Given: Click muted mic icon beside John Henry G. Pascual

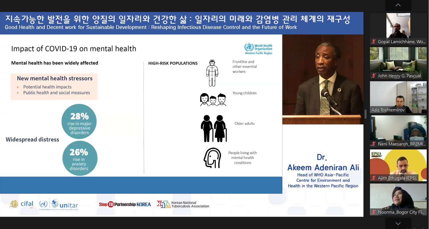Looking at the screenshot, I should click(374, 76).
